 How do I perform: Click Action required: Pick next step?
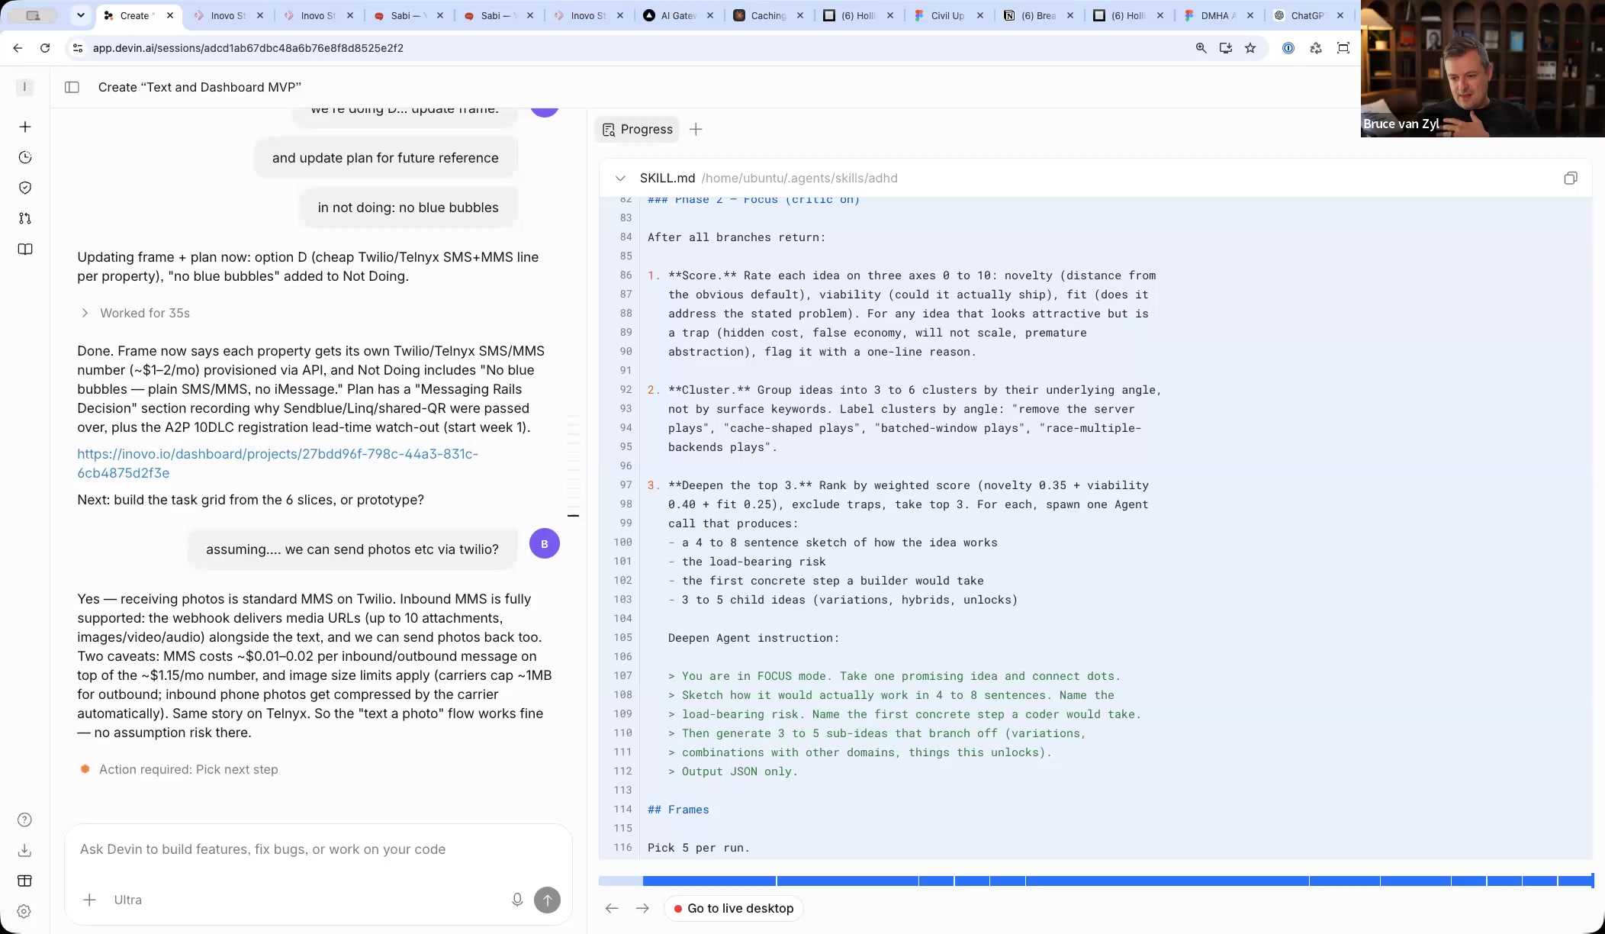pos(180,769)
